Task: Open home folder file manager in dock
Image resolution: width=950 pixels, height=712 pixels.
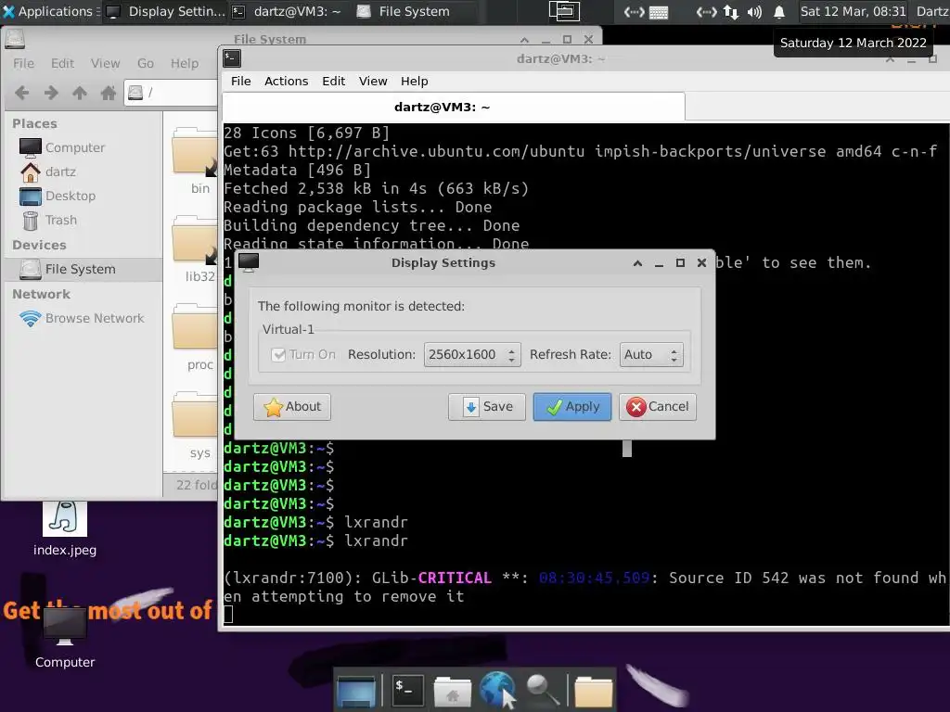Action: click(453, 691)
